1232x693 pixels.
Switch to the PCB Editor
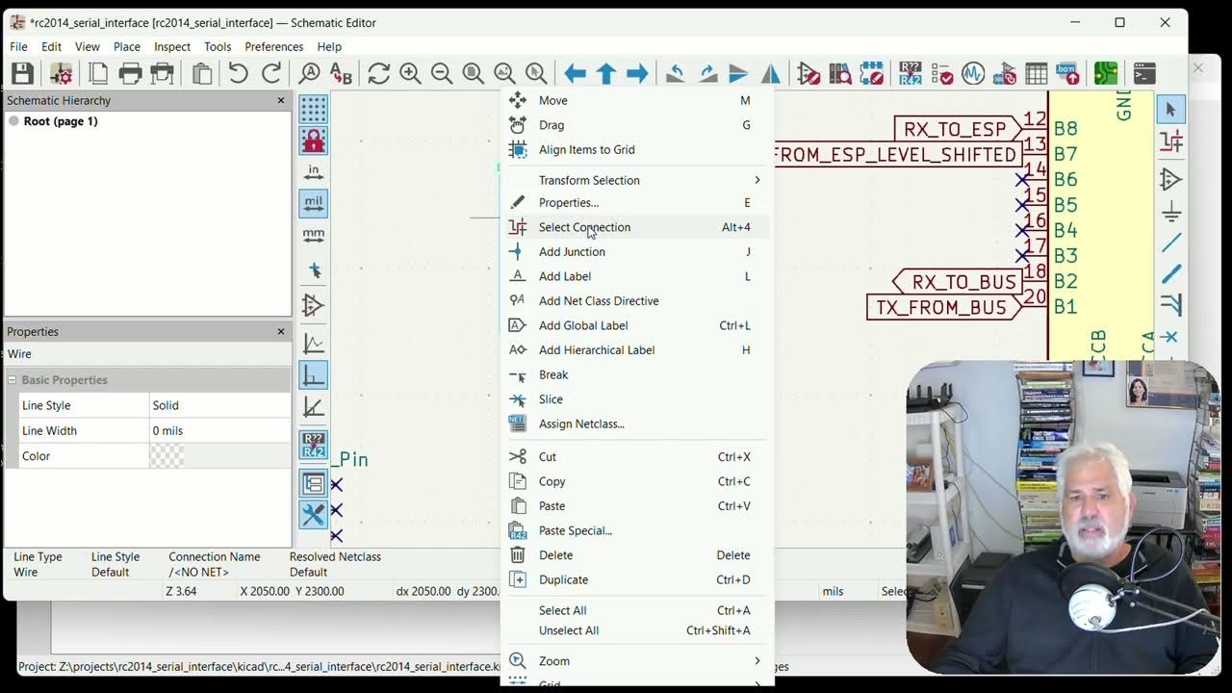click(1105, 72)
